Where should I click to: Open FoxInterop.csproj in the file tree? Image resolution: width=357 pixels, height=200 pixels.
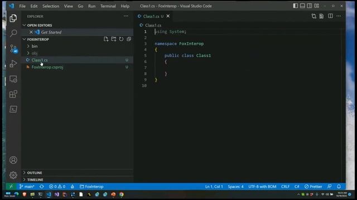coord(78,67)
